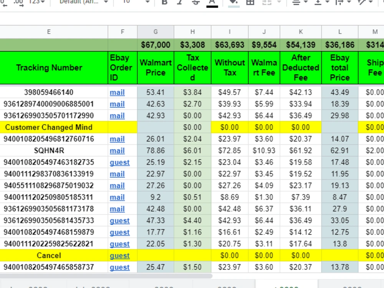
Task: Select tax cell $4.40
Action: point(192,221)
